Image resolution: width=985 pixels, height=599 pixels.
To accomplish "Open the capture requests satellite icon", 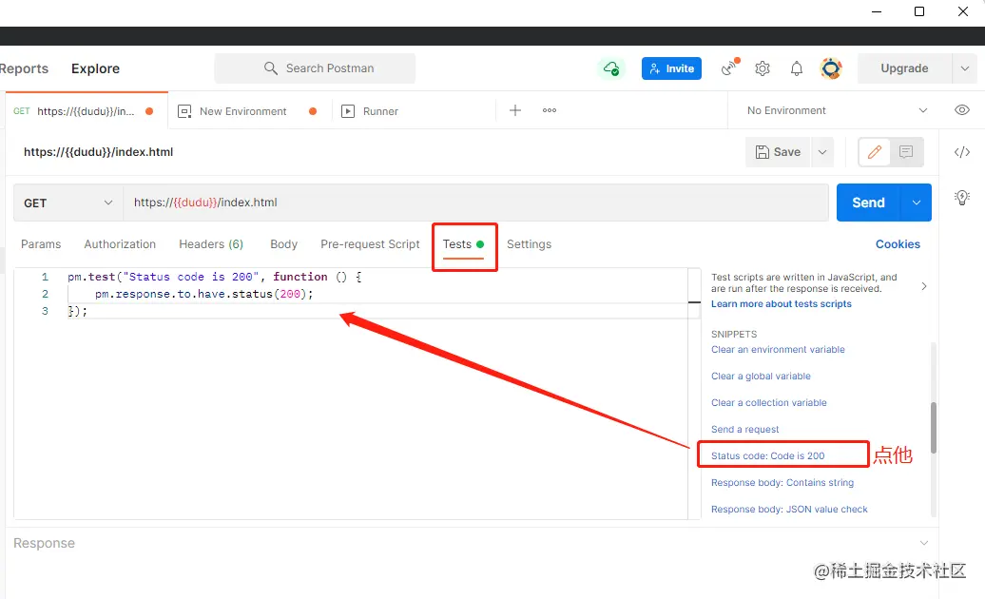I will point(730,68).
